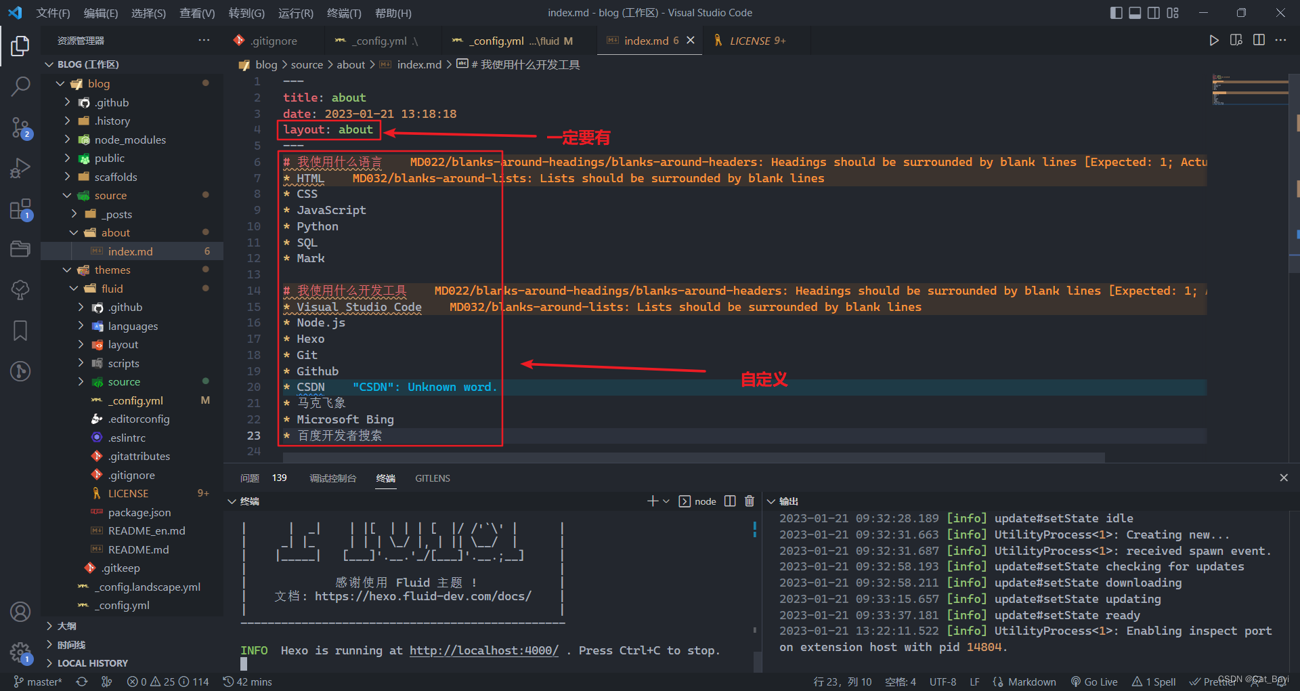Open package.json in explorer
The width and height of the screenshot is (1300, 691).
click(139, 512)
